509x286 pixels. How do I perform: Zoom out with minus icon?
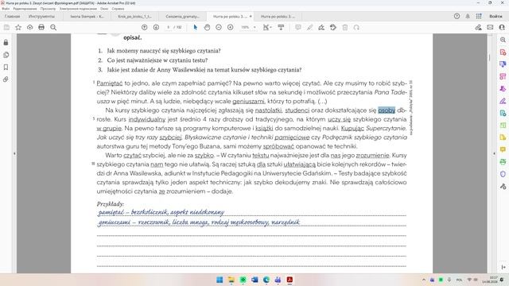click(x=219, y=28)
